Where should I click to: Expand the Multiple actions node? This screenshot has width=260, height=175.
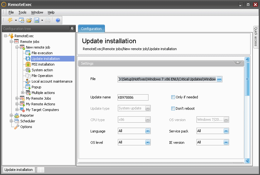23,93
